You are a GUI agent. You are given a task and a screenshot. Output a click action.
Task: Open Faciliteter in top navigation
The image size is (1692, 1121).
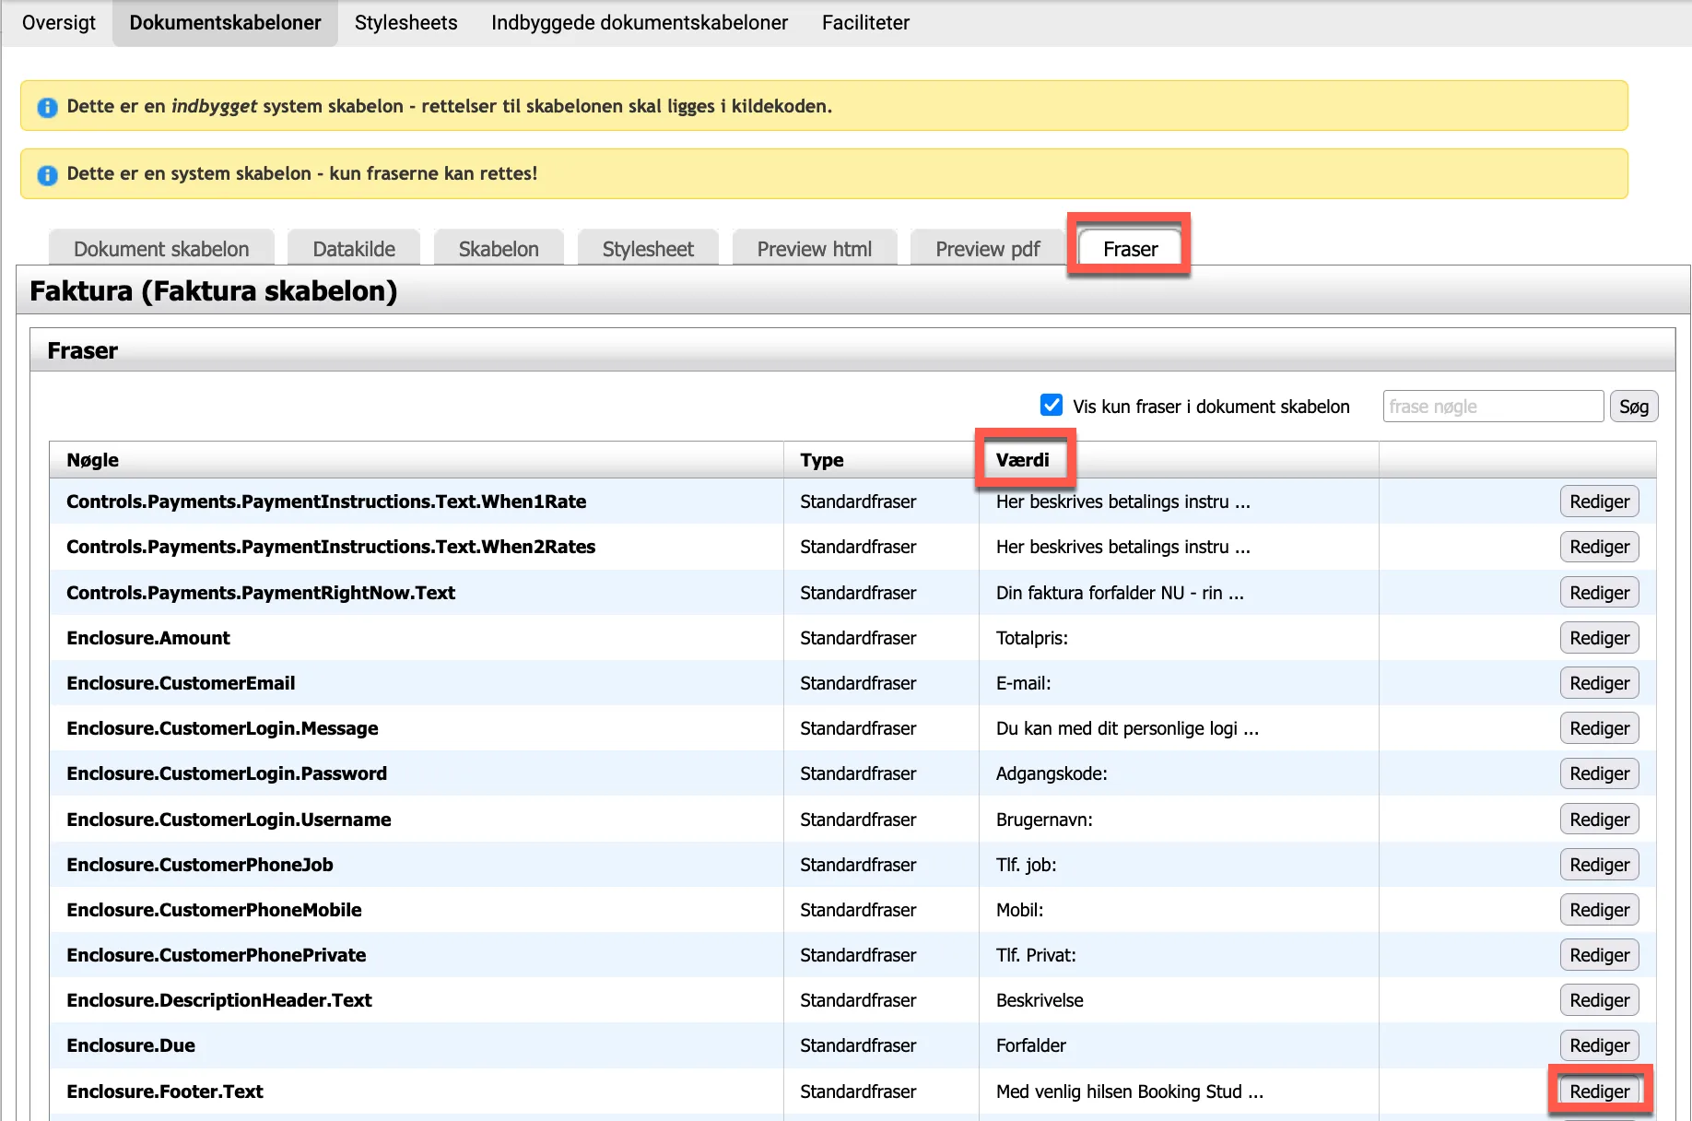(x=865, y=23)
